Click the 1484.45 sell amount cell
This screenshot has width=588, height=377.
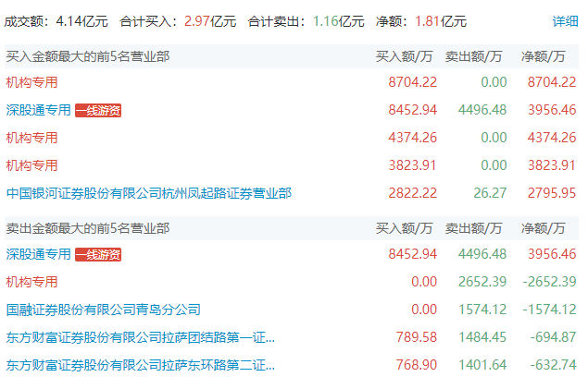pos(482,337)
